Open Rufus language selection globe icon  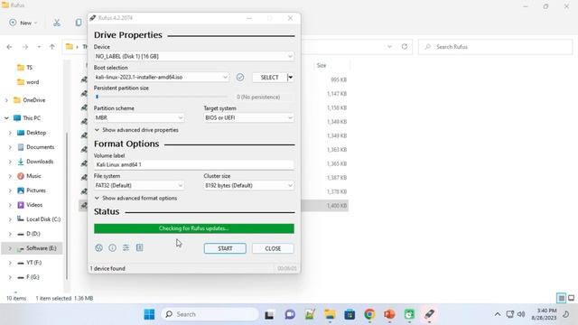[98, 248]
